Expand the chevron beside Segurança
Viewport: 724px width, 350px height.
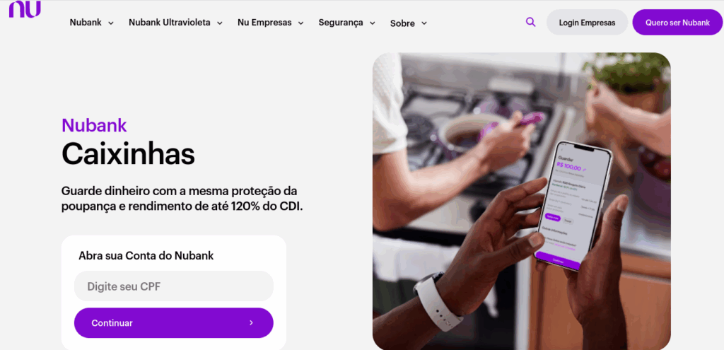[372, 23]
